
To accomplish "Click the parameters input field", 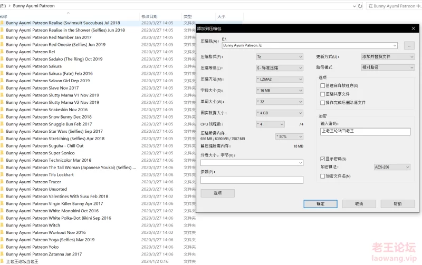I will coord(252,180).
